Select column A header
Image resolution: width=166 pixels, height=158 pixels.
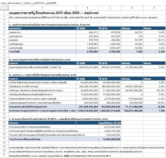point(42,8)
